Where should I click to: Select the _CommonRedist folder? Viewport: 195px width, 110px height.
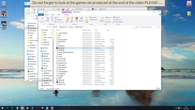pos(63,33)
